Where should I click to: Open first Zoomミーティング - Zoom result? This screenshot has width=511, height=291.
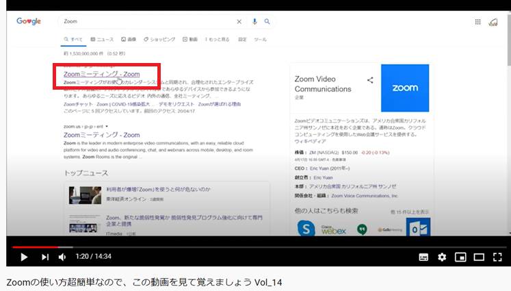[102, 74]
